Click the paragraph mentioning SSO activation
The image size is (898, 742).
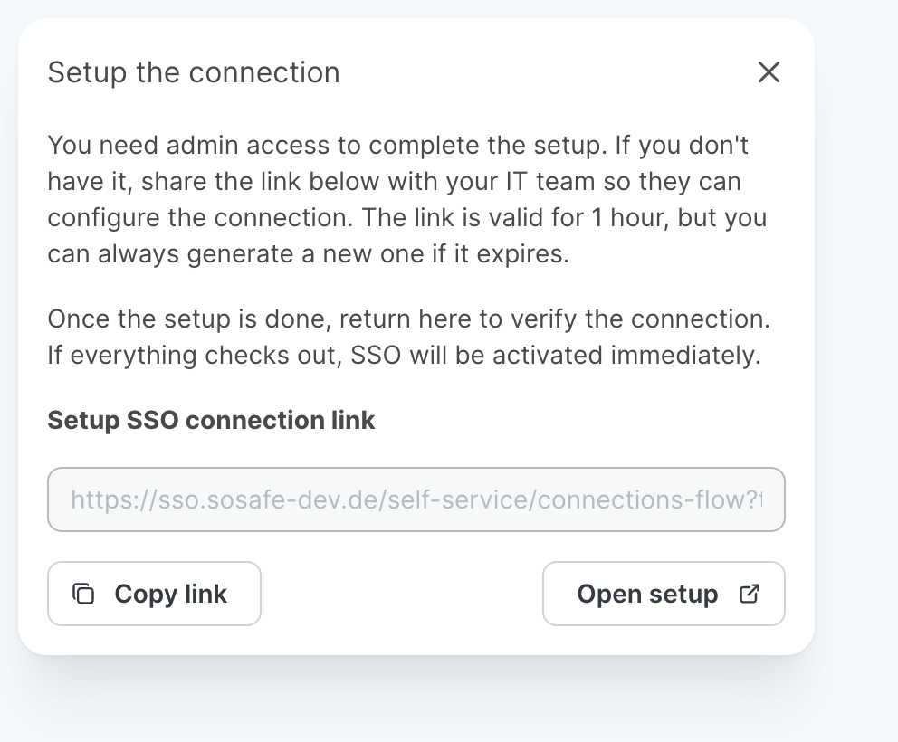pos(408,337)
